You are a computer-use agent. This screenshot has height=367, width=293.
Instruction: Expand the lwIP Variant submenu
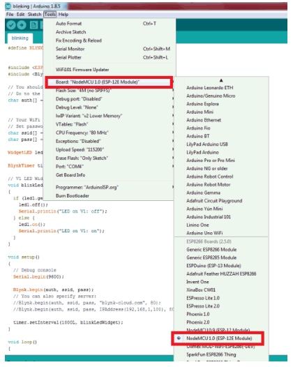(109, 116)
